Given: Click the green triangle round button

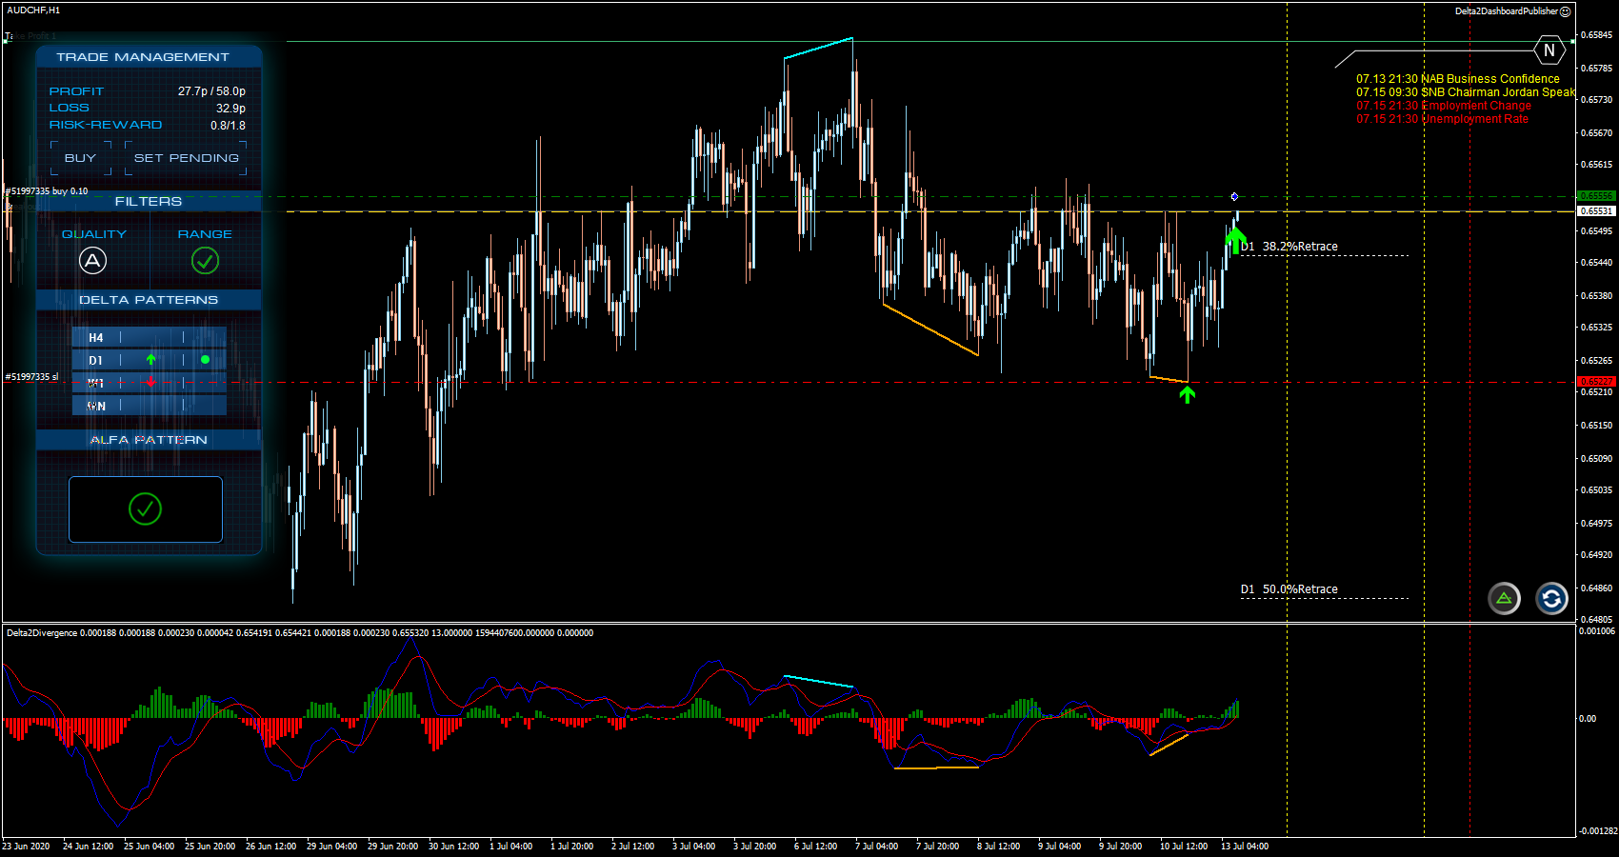Looking at the screenshot, I should [x=1504, y=599].
